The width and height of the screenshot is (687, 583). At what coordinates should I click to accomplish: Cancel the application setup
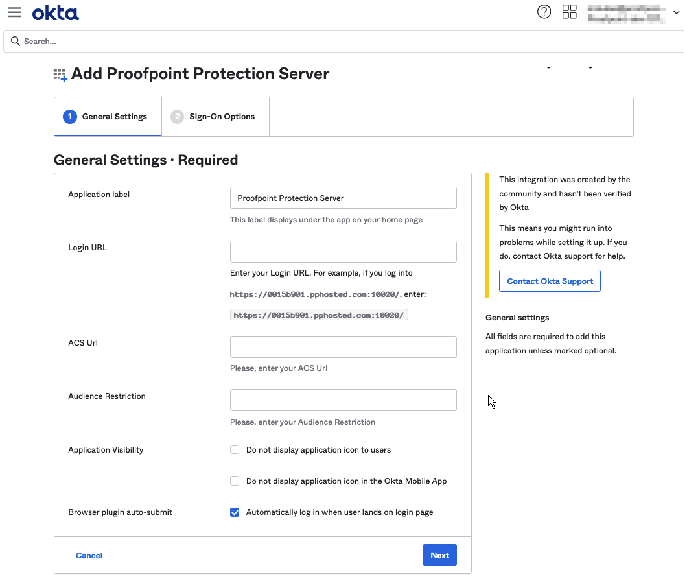click(89, 555)
